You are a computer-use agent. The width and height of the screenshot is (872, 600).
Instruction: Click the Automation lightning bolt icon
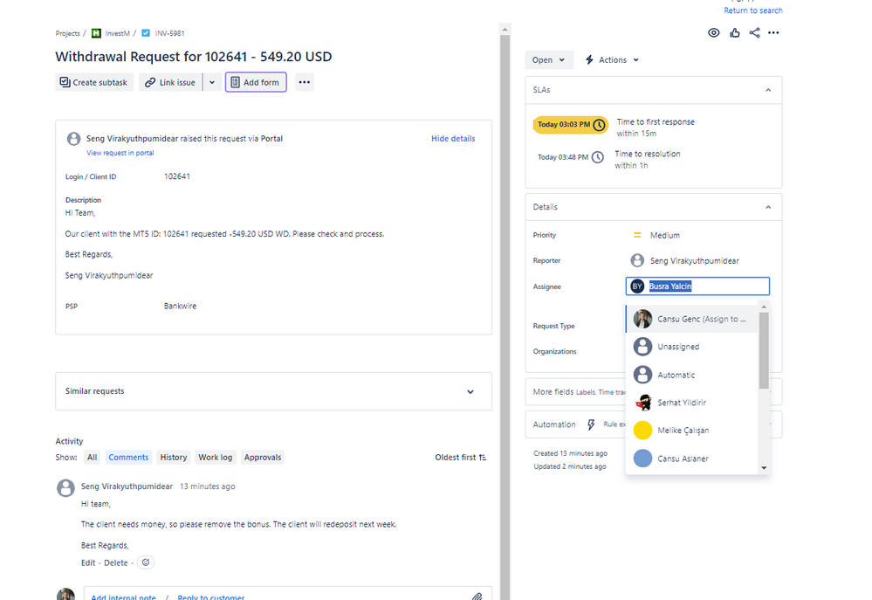click(591, 424)
